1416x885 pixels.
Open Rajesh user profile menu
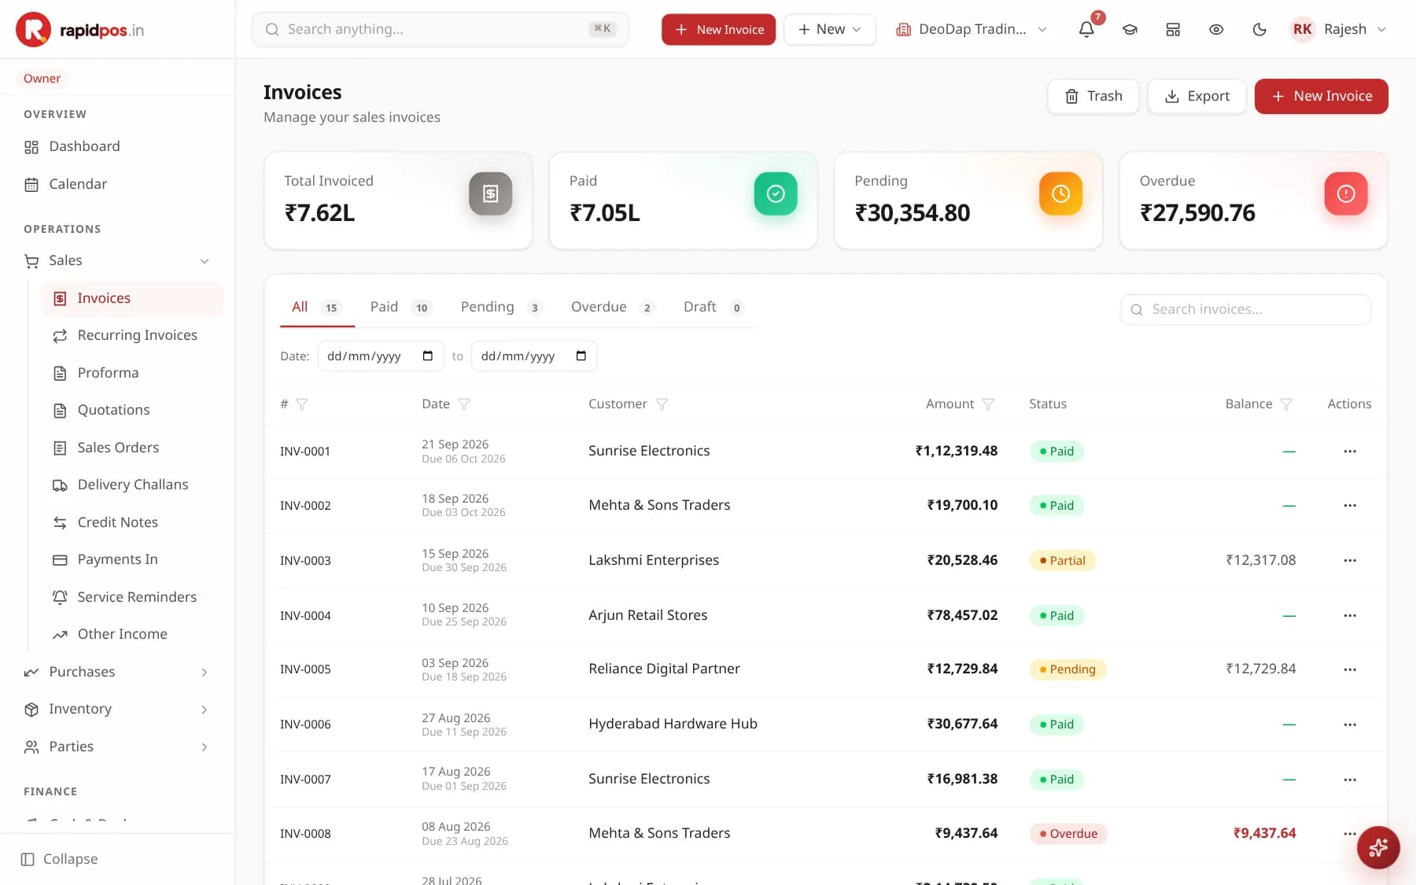(1338, 29)
